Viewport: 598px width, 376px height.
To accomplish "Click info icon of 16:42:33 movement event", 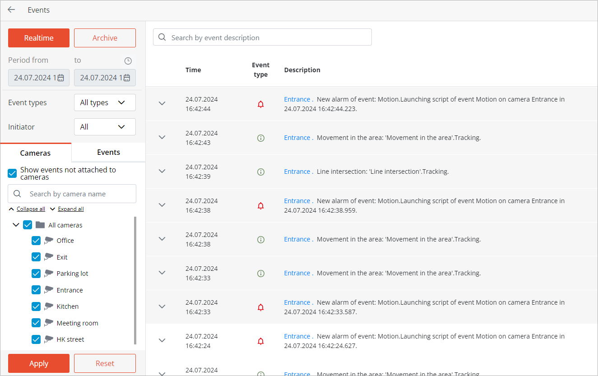I will (x=260, y=274).
